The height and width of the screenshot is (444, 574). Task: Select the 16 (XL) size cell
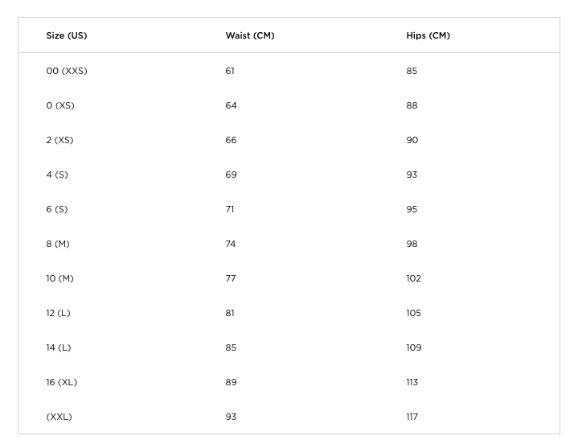point(61,382)
